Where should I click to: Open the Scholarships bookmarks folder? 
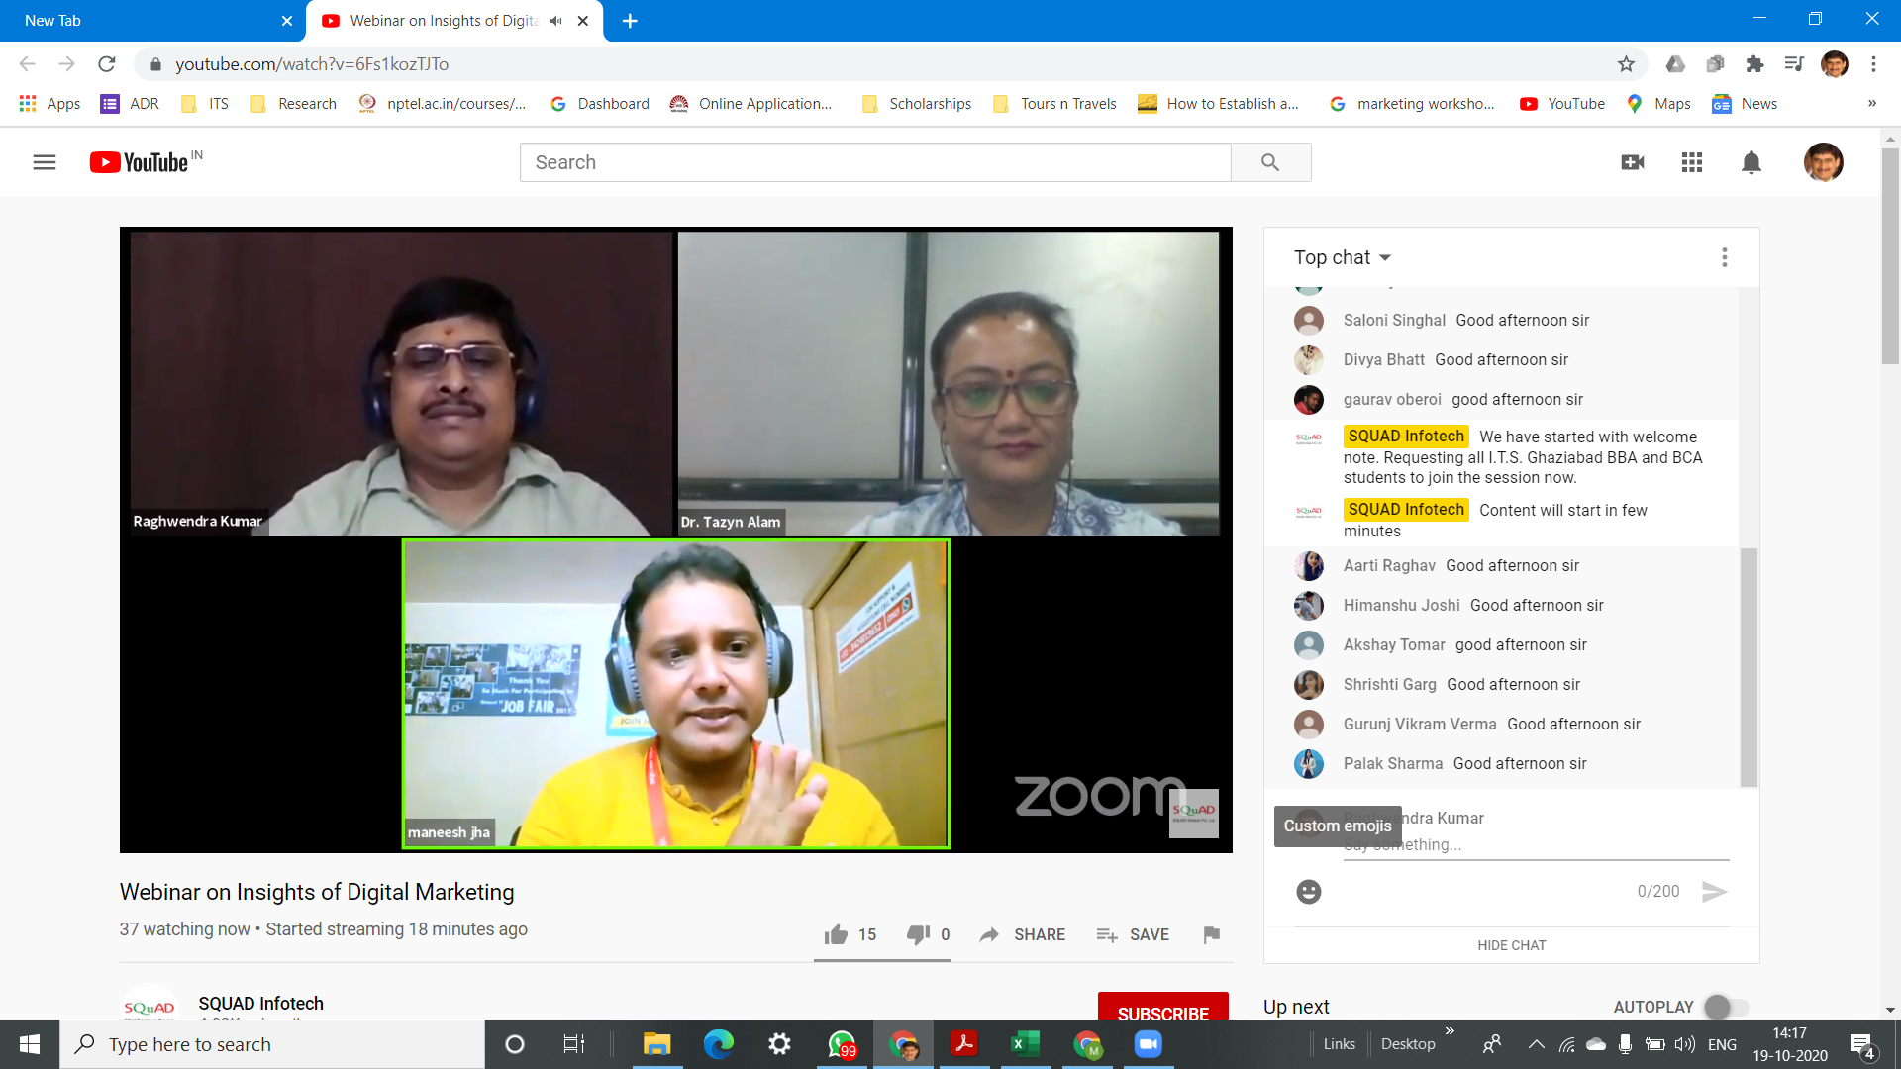[916, 104]
